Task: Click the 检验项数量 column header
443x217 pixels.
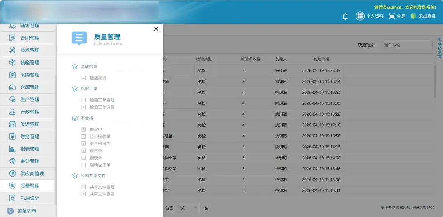Action: coord(250,59)
